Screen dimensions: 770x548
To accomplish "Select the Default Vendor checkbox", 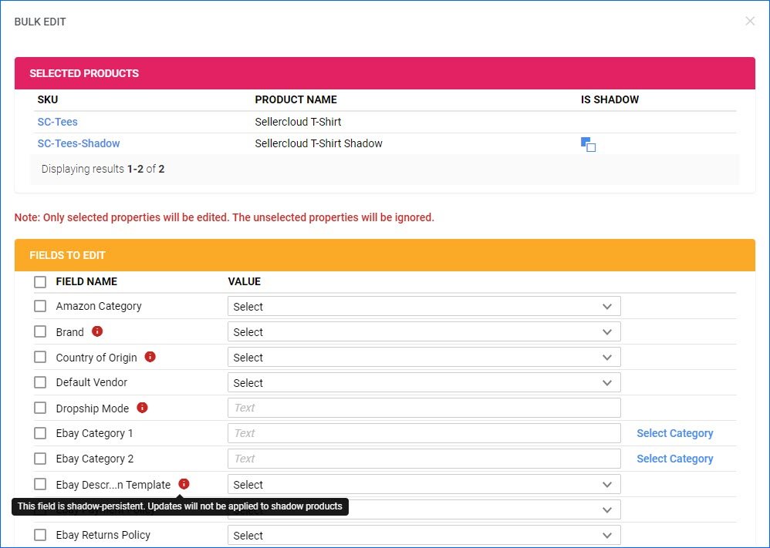I will point(39,382).
